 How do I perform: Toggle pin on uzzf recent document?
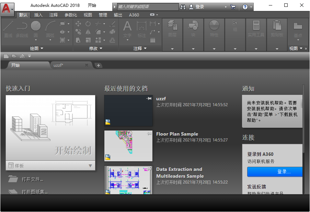[149, 98]
